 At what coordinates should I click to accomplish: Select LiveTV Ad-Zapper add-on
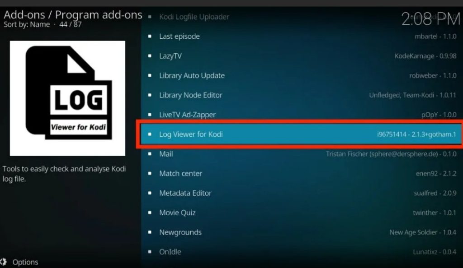302,115
